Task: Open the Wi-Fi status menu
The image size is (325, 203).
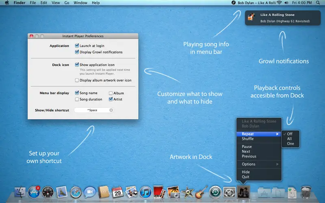Action: [x=279, y=3]
